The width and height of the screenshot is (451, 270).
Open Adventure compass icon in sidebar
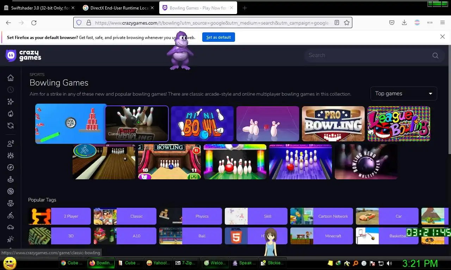11,167
